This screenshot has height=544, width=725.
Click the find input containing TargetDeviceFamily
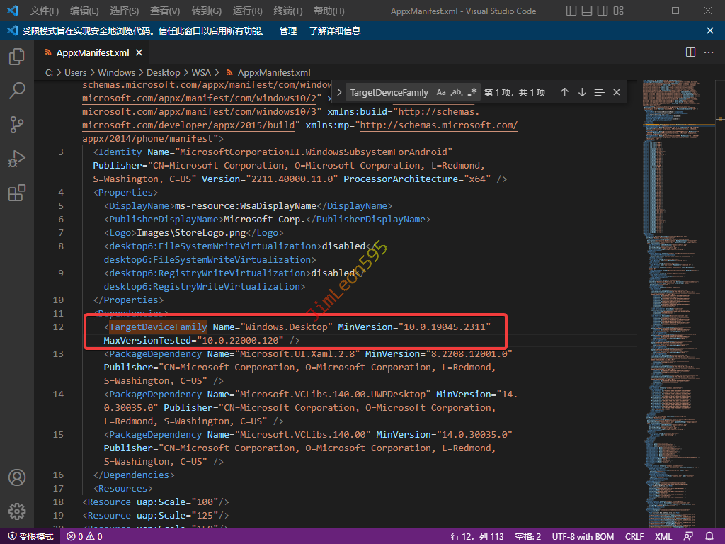coord(389,92)
